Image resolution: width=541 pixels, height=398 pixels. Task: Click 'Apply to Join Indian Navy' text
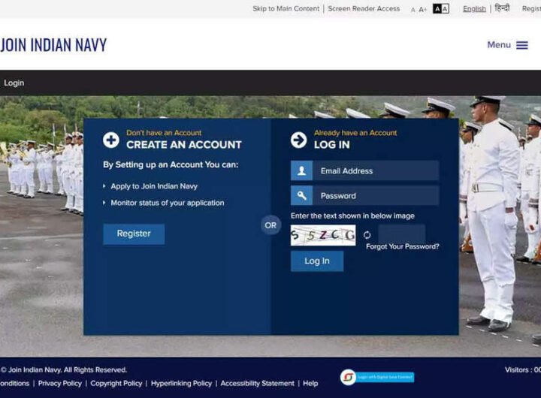click(154, 186)
